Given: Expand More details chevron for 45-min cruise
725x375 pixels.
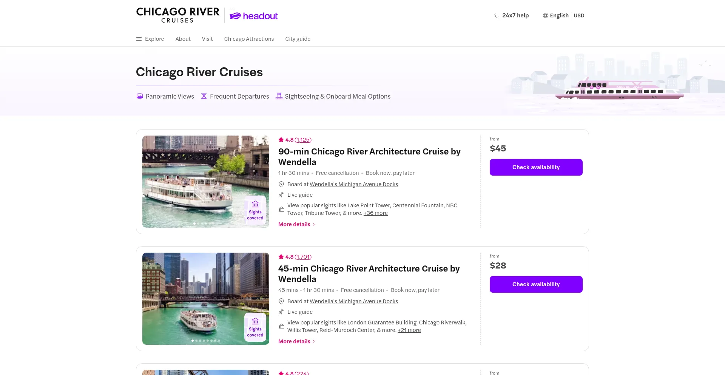Looking at the screenshot, I should coord(314,341).
